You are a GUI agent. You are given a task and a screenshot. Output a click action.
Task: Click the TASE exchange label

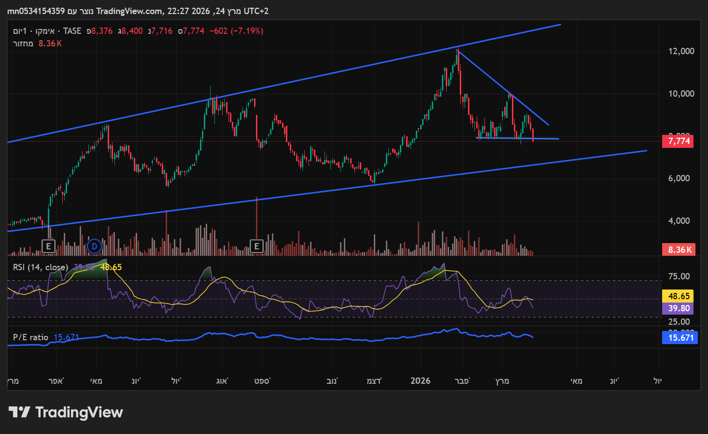tap(72, 31)
